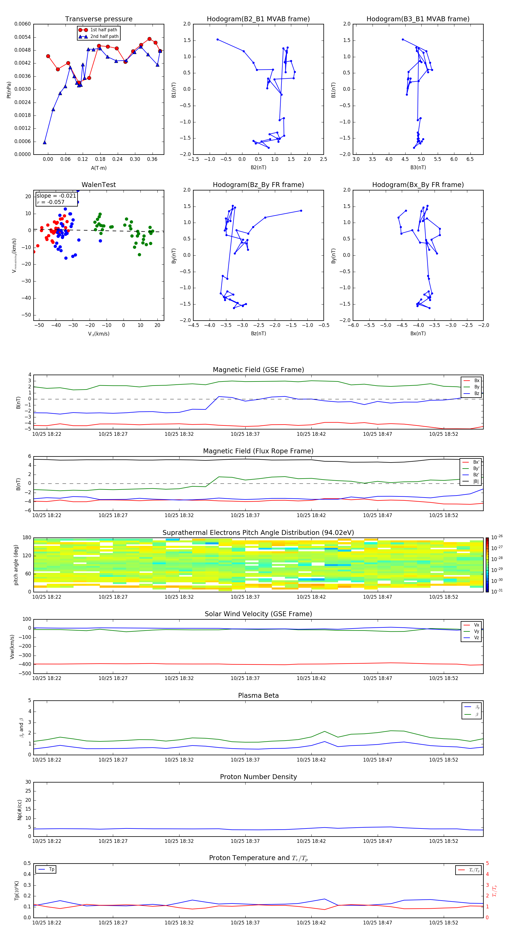Click 'Proton Temperature and Te/Tp' title
Image resolution: width=517 pixels, height=948 pixels.
tap(258, 858)
